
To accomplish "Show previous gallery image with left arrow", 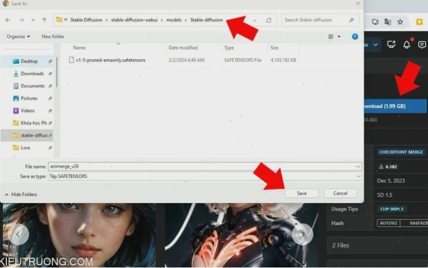I will [18, 234].
